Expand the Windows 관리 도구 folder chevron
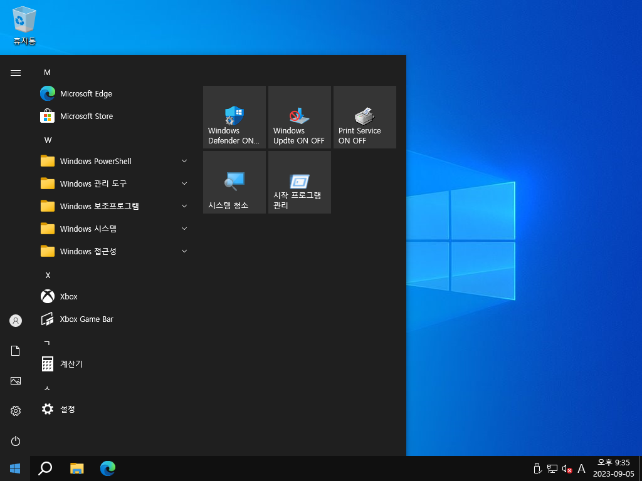This screenshot has width=642, height=481. 184,184
